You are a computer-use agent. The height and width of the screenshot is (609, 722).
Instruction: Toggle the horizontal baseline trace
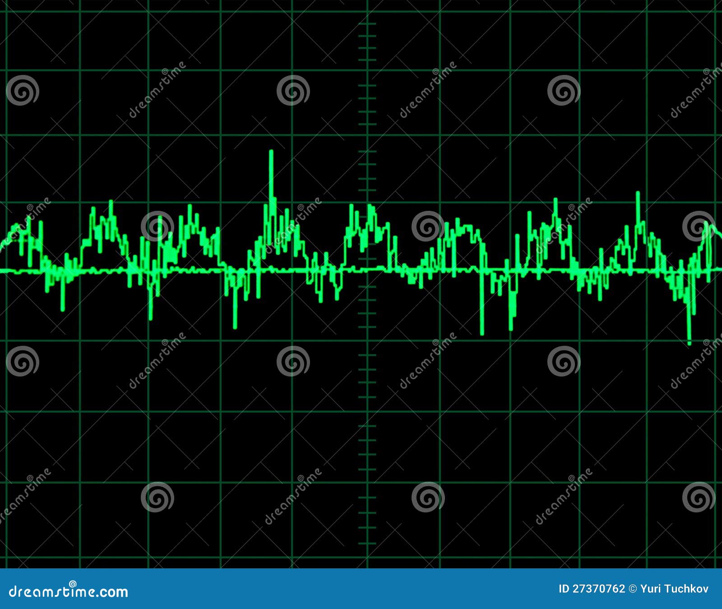pos(180,270)
